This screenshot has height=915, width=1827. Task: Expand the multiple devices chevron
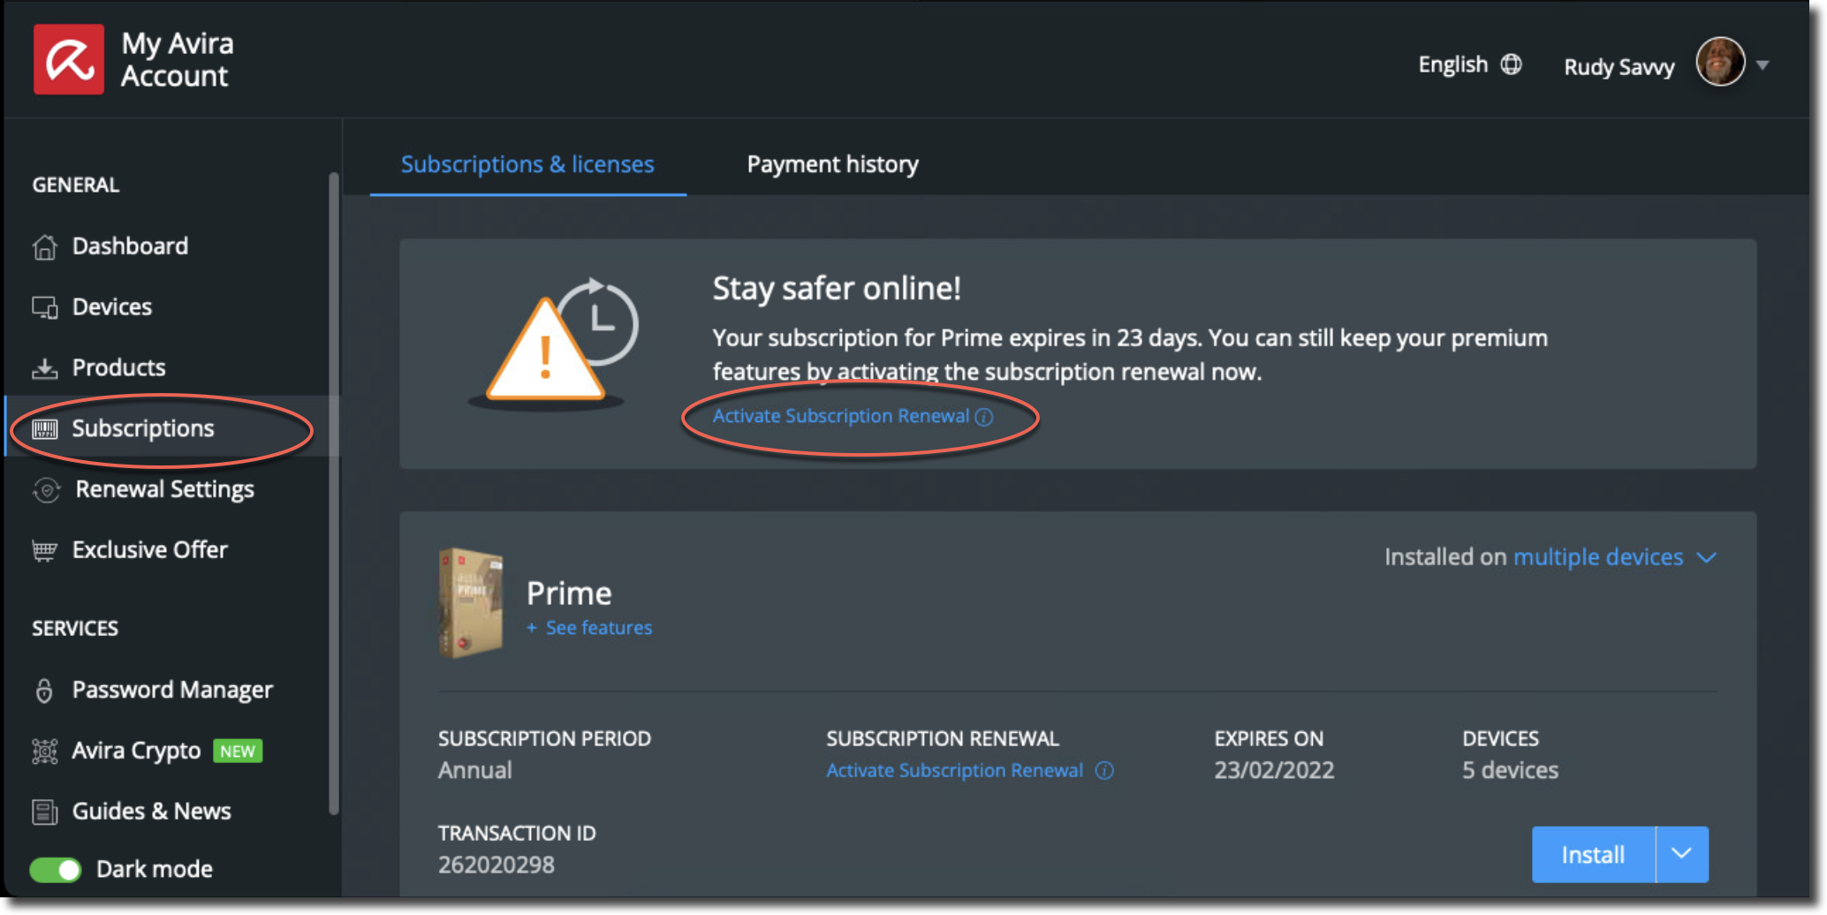[x=1707, y=558]
